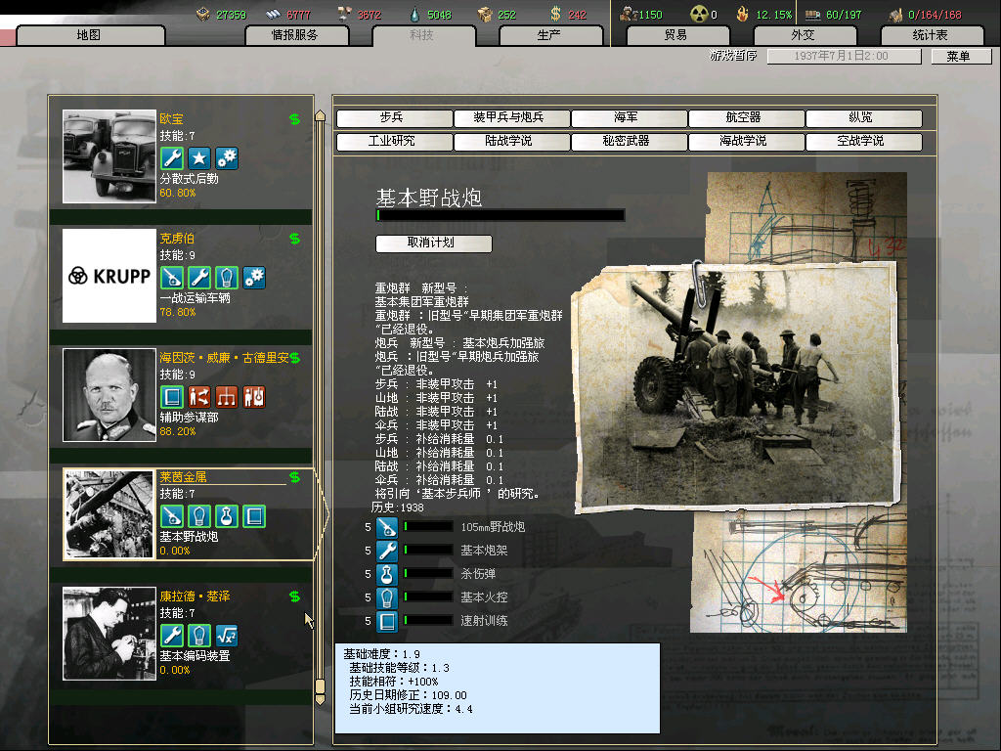The image size is (1001, 751).
Task: Select the 秘密武器 technology category
Action: [629, 142]
